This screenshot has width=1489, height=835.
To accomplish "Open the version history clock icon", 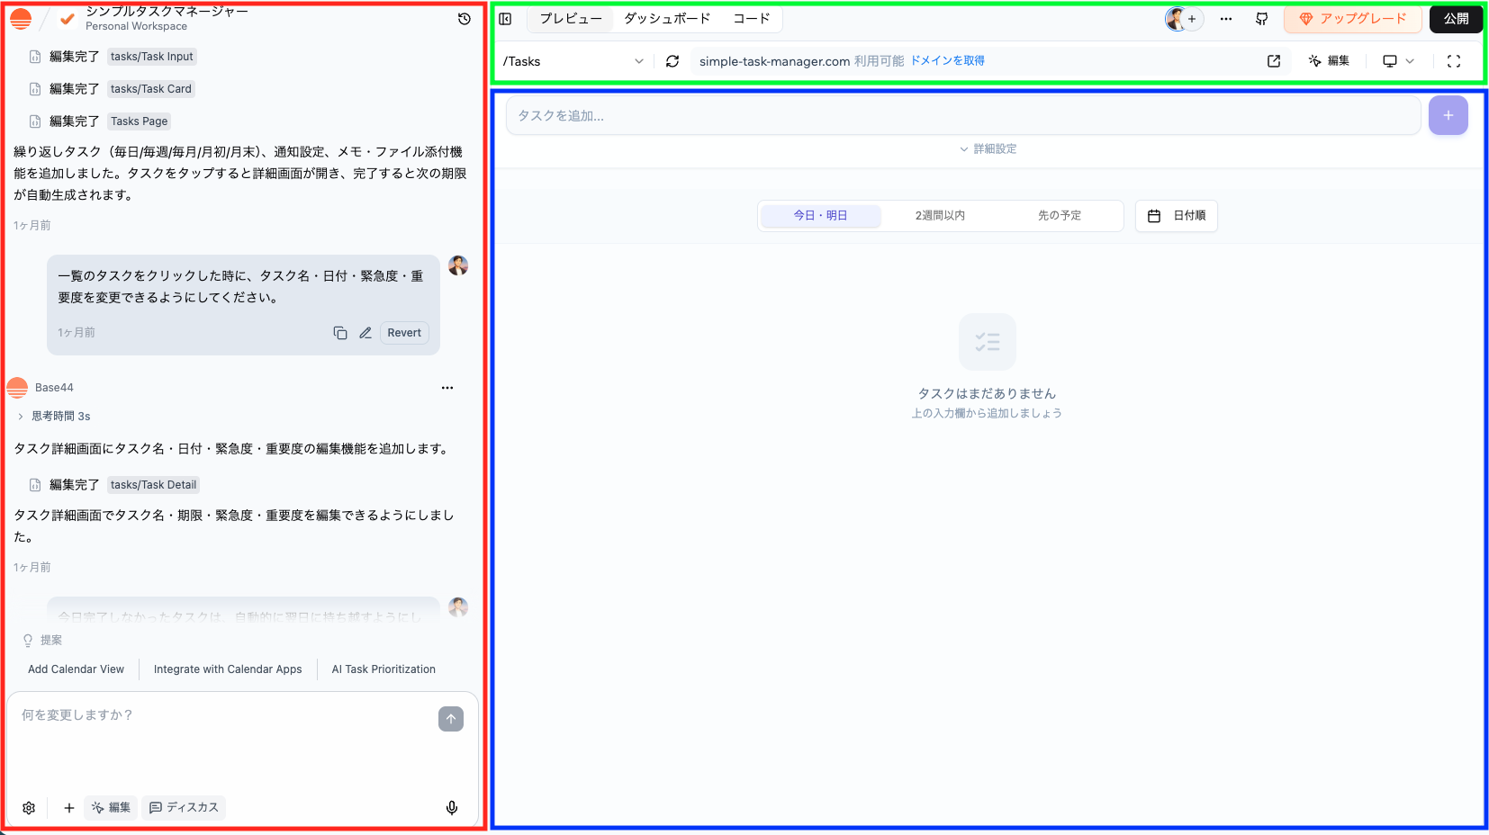I will 465,19.
